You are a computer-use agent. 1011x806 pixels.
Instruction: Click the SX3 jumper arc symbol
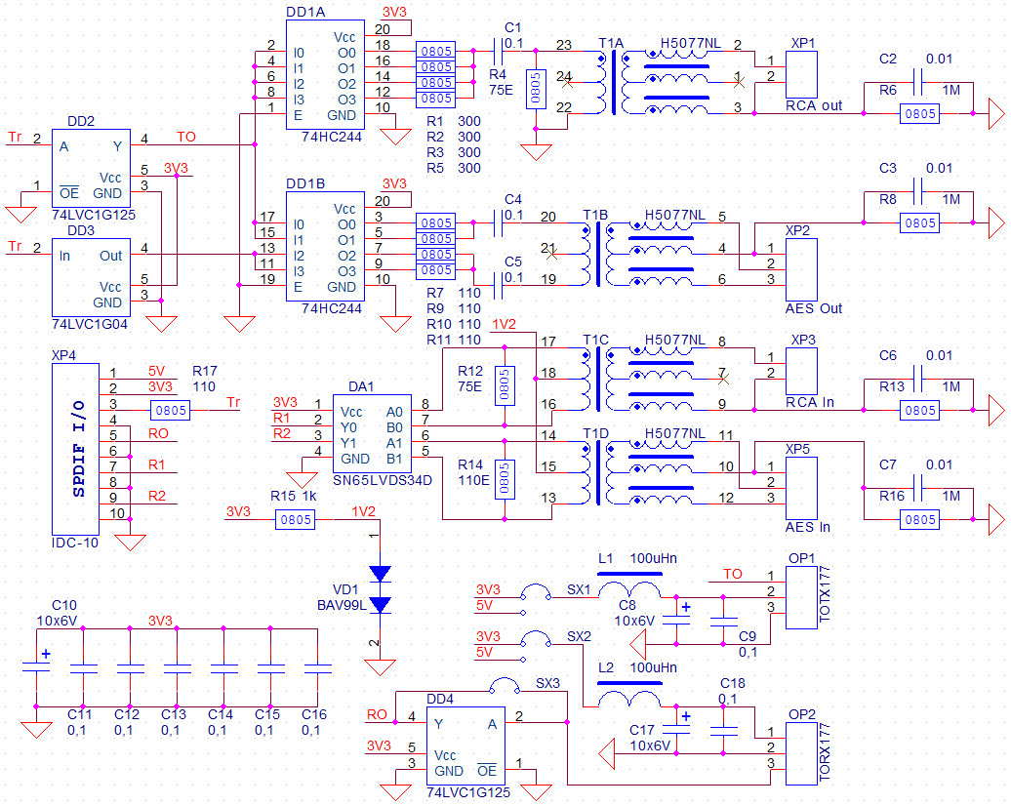[x=505, y=686]
